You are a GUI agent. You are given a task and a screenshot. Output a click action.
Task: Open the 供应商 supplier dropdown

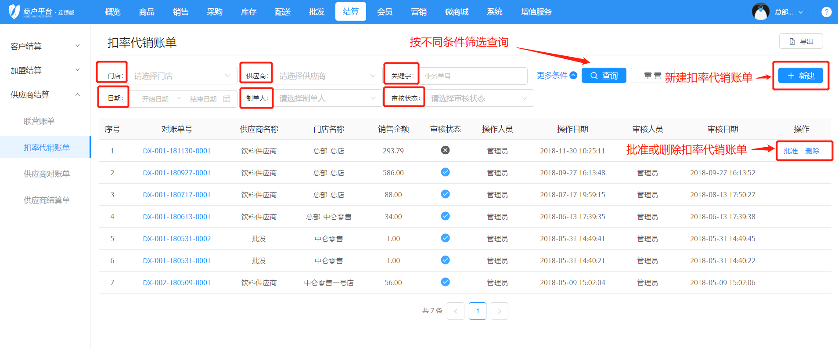click(327, 76)
